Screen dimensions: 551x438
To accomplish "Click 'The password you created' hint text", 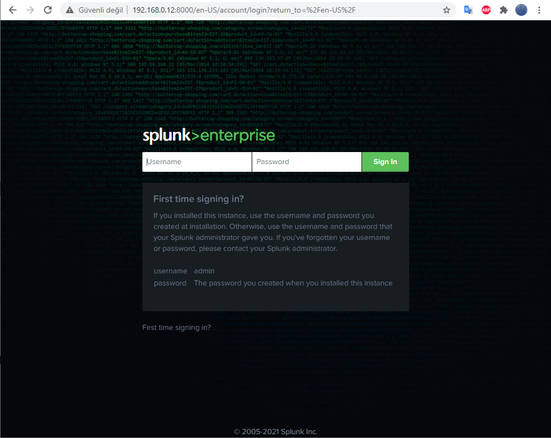I will pyautogui.click(x=293, y=283).
